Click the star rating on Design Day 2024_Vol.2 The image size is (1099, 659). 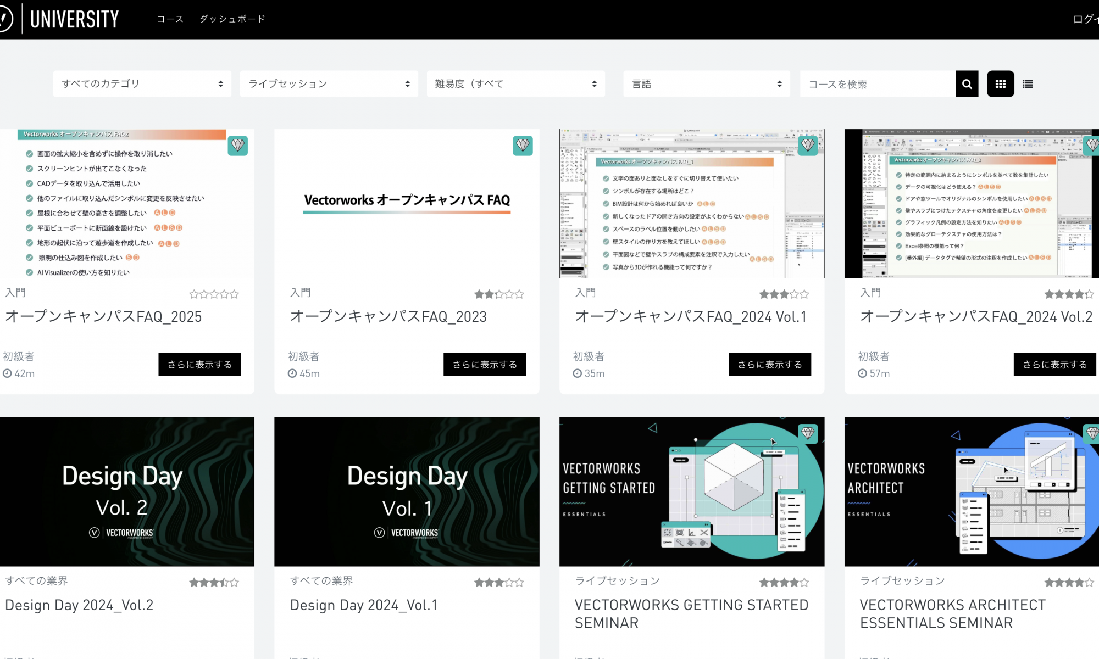(214, 583)
